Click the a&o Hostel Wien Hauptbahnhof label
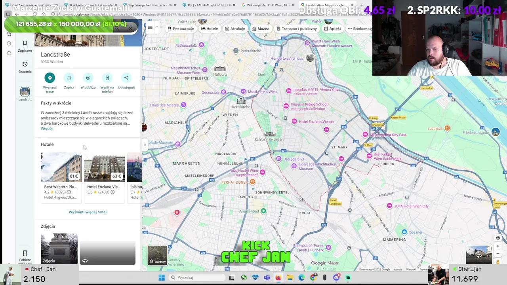This screenshot has width=507, height=285. (x=244, y=173)
